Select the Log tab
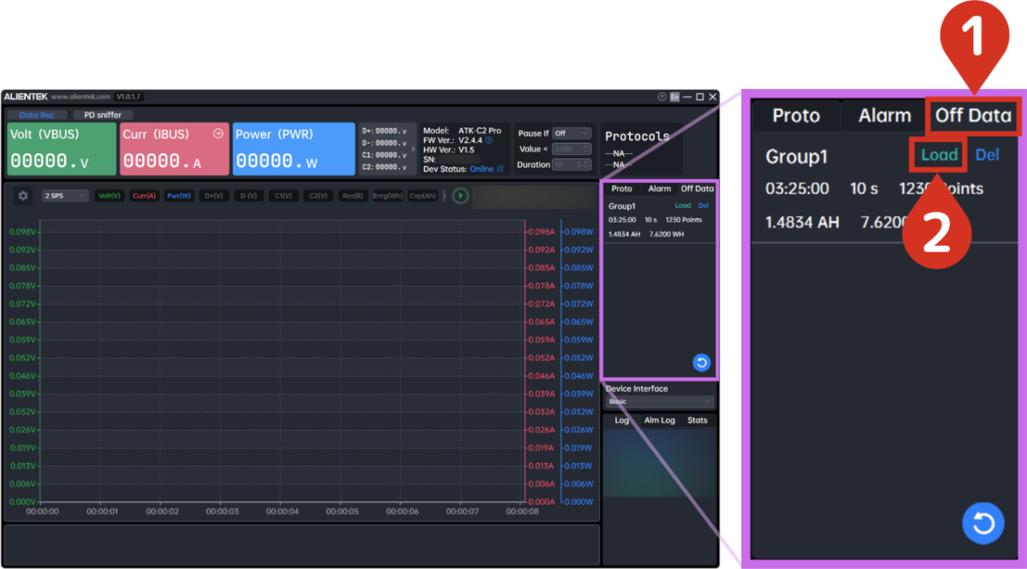Image resolution: width=1027 pixels, height=569 pixels. [622, 420]
